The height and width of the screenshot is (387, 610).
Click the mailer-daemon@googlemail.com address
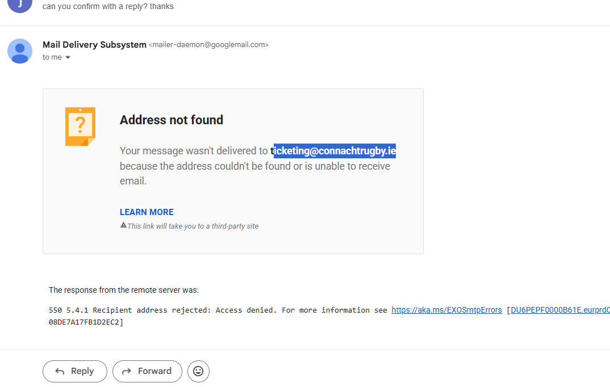[208, 45]
